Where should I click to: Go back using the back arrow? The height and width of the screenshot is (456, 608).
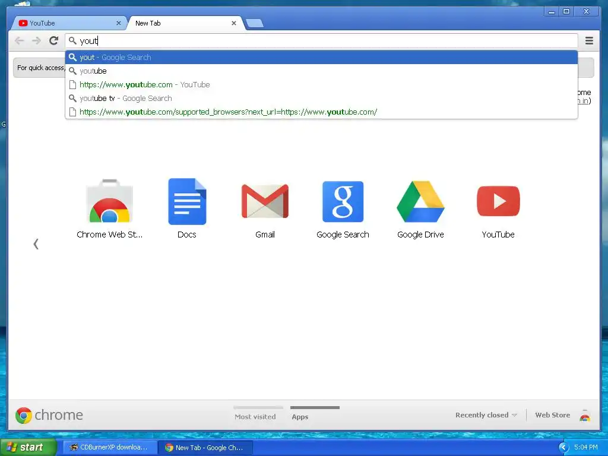click(x=20, y=40)
